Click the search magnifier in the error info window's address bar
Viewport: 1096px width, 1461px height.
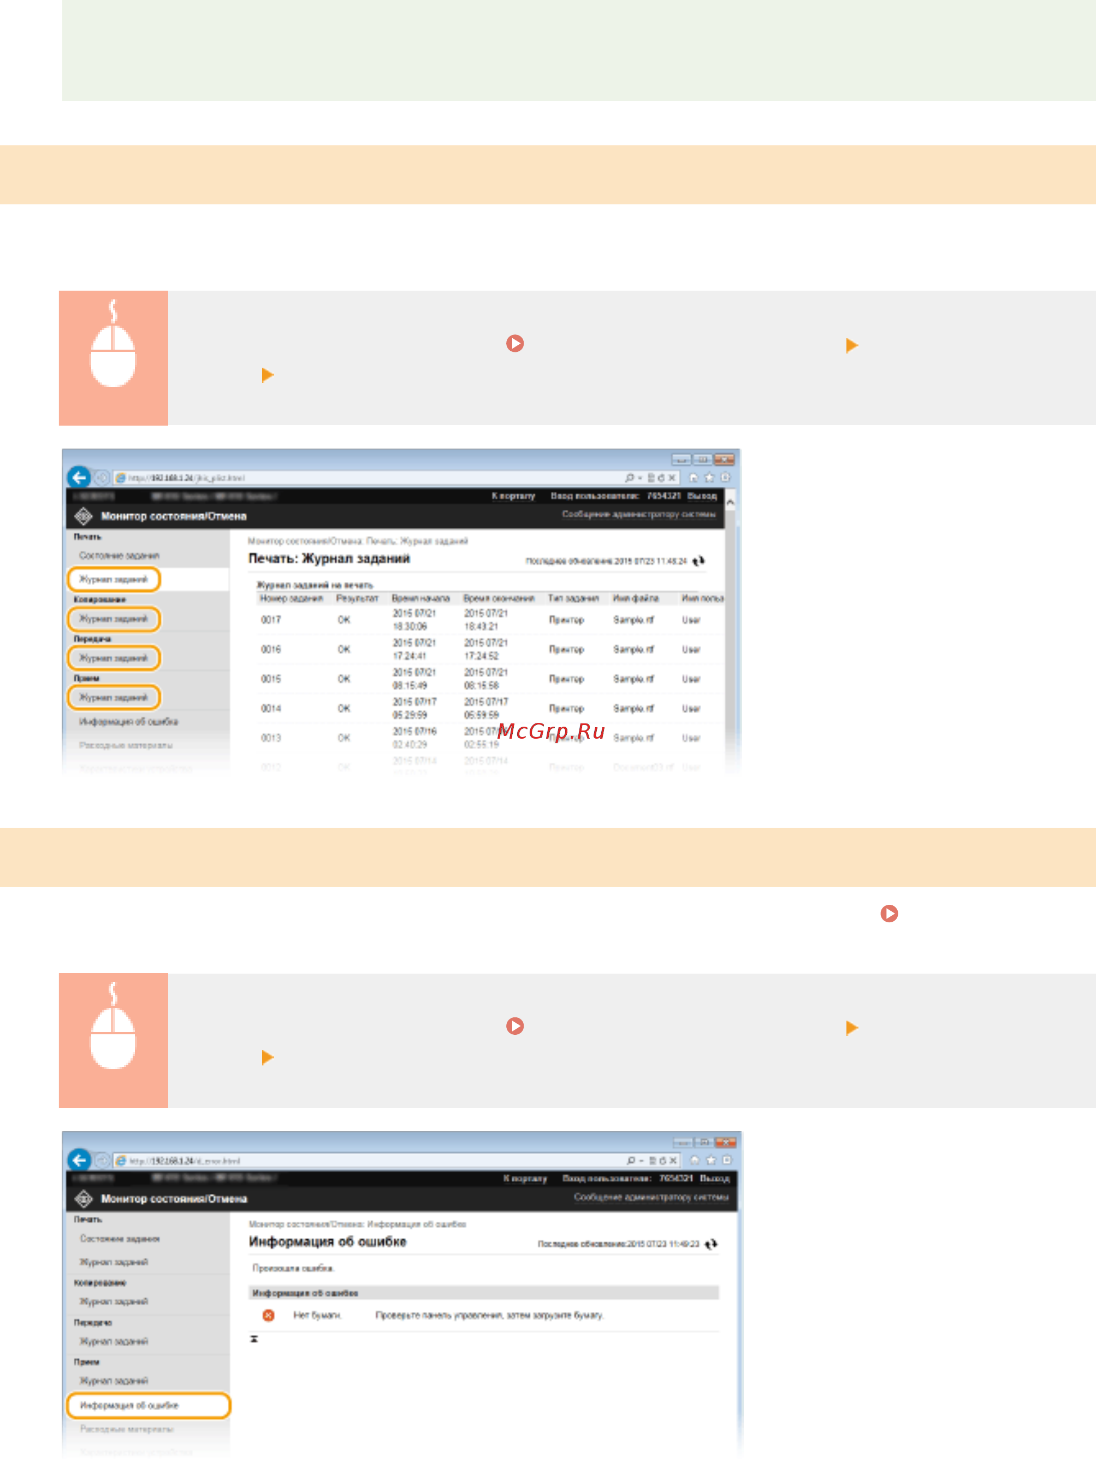631,1160
